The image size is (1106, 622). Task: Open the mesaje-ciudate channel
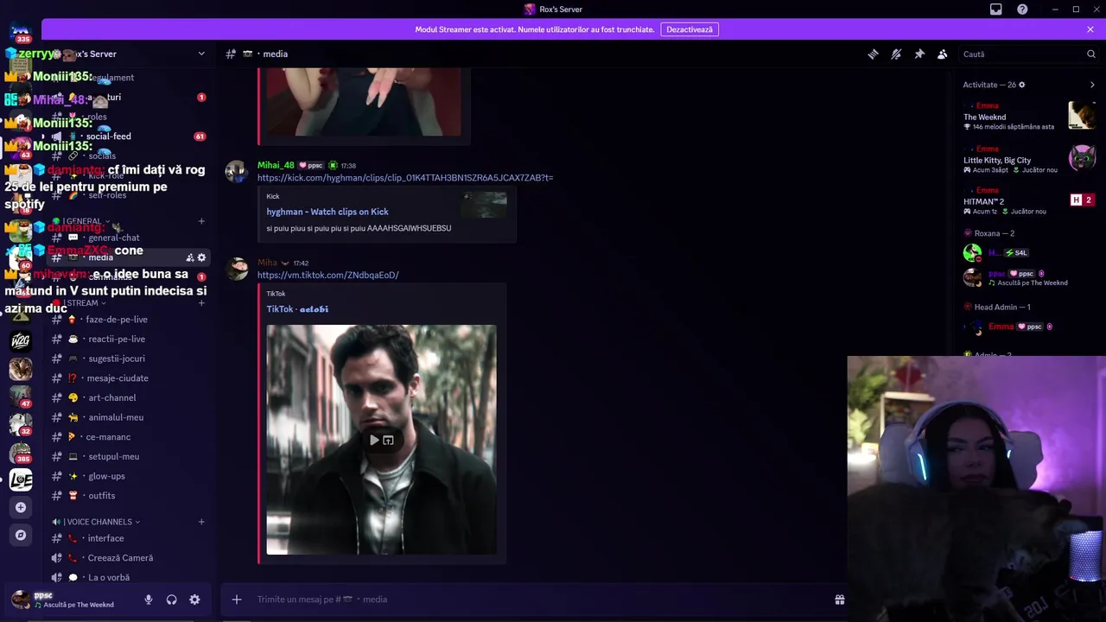click(118, 378)
